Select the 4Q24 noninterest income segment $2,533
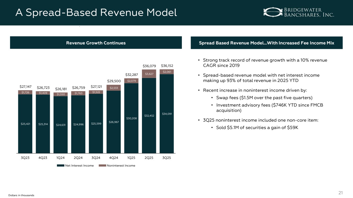The width and height of the screenshot is (353, 198). click(x=113, y=88)
